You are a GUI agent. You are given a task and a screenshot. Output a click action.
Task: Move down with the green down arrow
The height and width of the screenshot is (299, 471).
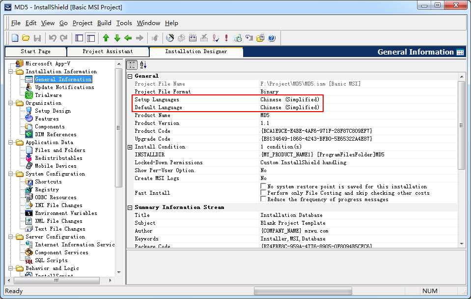pos(117,38)
